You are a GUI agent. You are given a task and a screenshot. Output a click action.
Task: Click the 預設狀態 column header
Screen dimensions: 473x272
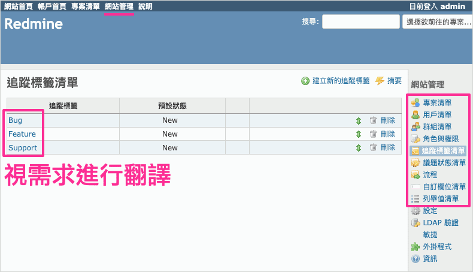(172, 105)
